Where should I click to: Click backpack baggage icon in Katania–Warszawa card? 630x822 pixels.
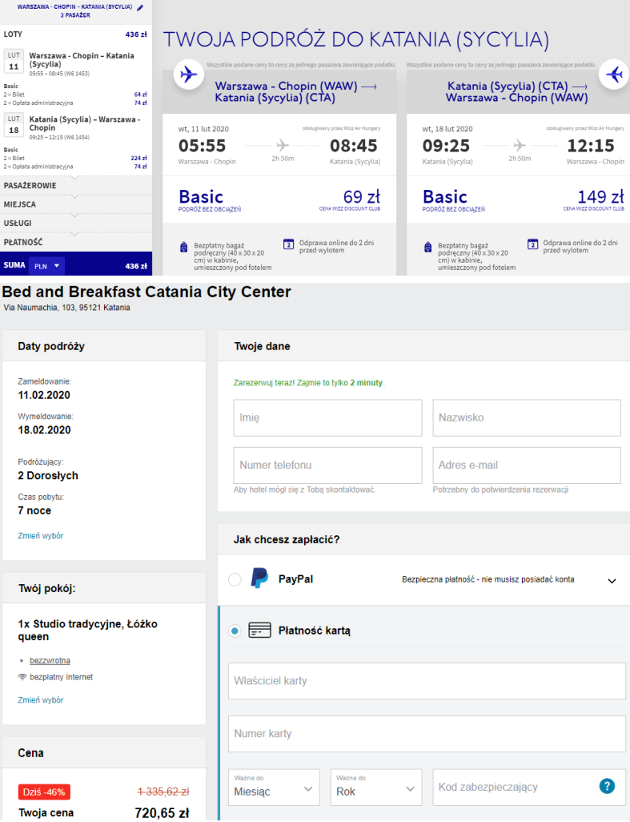click(427, 248)
